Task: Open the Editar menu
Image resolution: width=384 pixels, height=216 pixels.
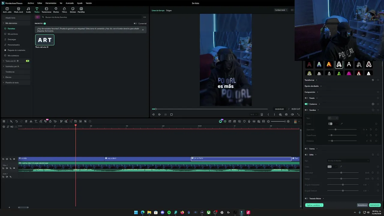Action: pos(40,3)
